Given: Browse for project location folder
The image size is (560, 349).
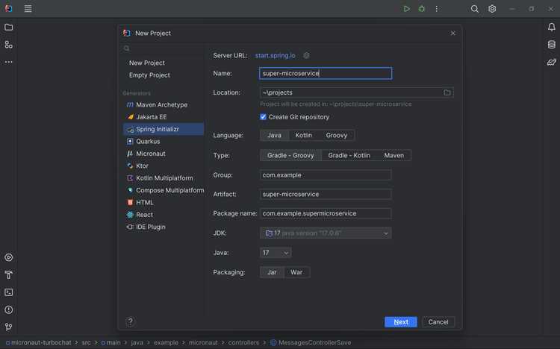Looking at the screenshot, I should pos(447,92).
